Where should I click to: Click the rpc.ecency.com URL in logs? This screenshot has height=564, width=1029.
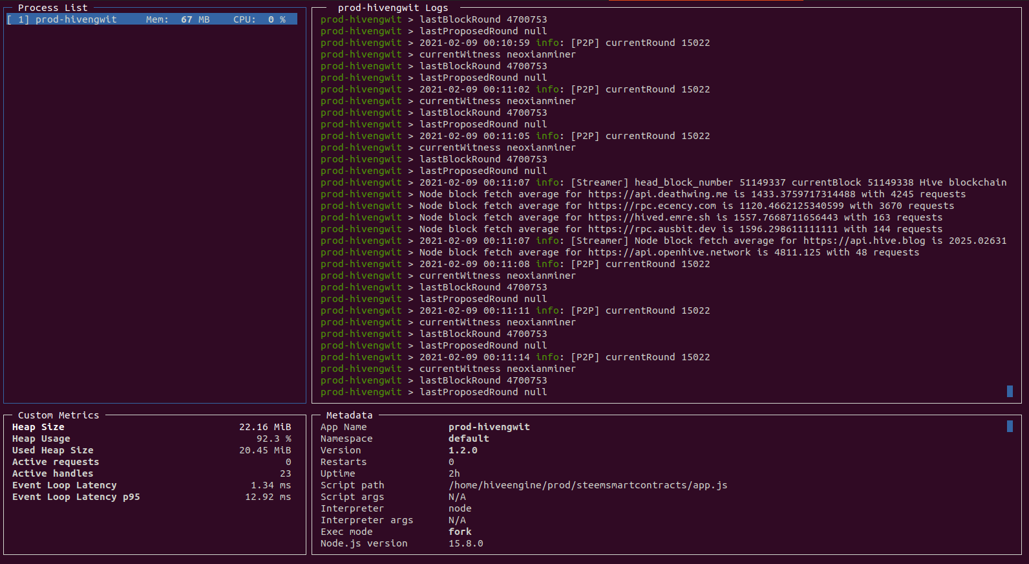tap(652, 206)
